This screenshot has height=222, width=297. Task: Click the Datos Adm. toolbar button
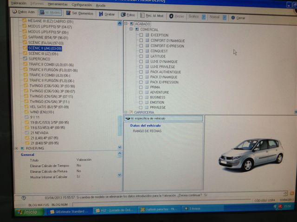pos(24,12)
